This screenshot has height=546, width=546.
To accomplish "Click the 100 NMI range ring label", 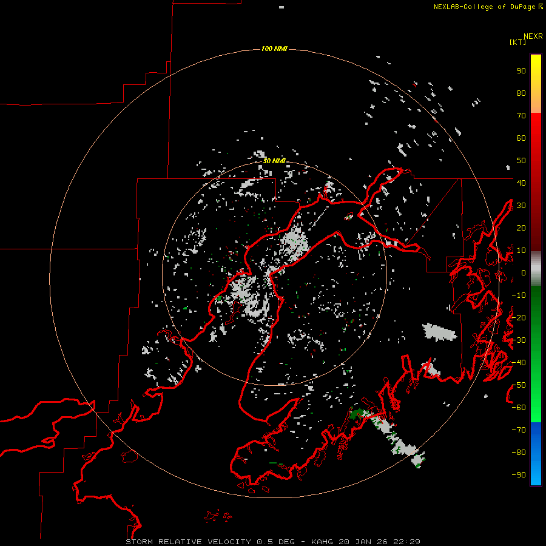I will [274, 49].
